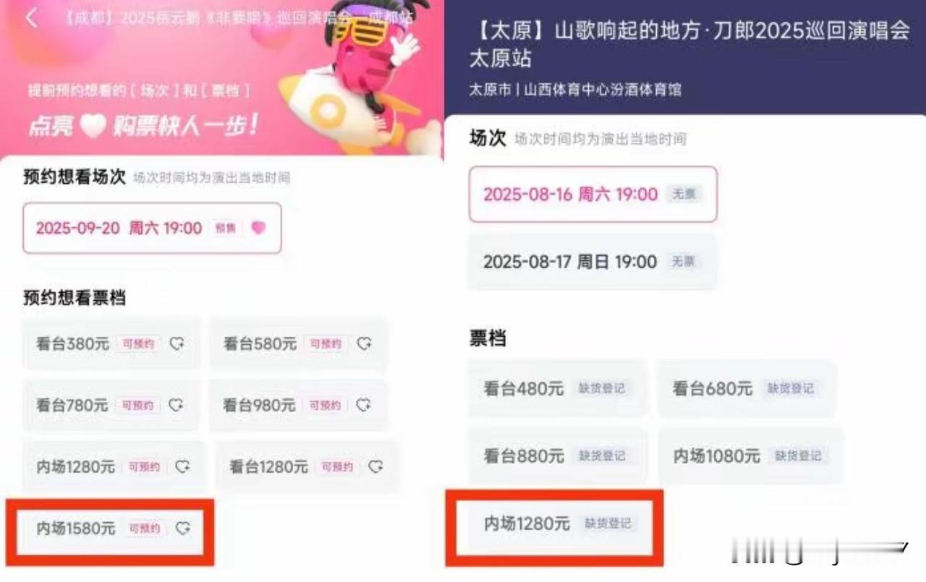Choose the 看台880元 ticket tier
The width and height of the screenshot is (926, 582).
tap(556, 456)
